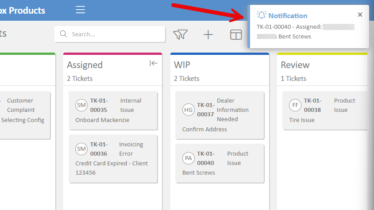
Task: Focus the Search ticket field
Action: click(110, 34)
